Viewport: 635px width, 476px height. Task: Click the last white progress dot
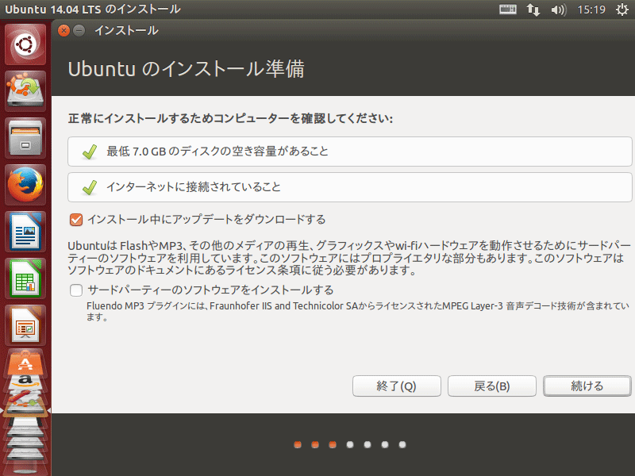(x=402, y=445)
